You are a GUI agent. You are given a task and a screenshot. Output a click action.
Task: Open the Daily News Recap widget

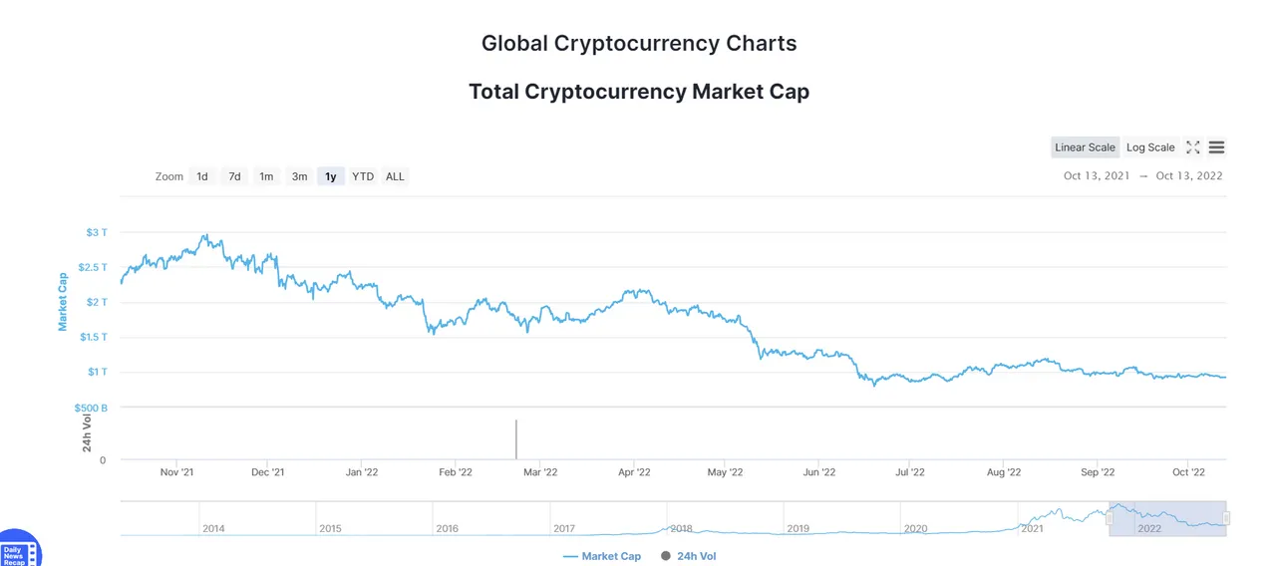[19, 549]
